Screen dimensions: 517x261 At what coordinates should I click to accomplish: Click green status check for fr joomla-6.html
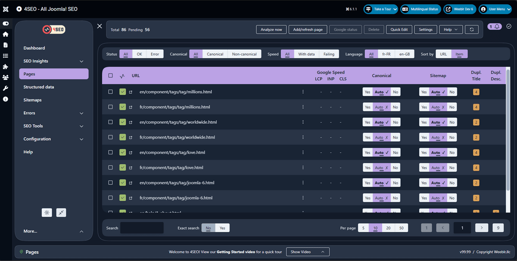(x=123, y=198)
